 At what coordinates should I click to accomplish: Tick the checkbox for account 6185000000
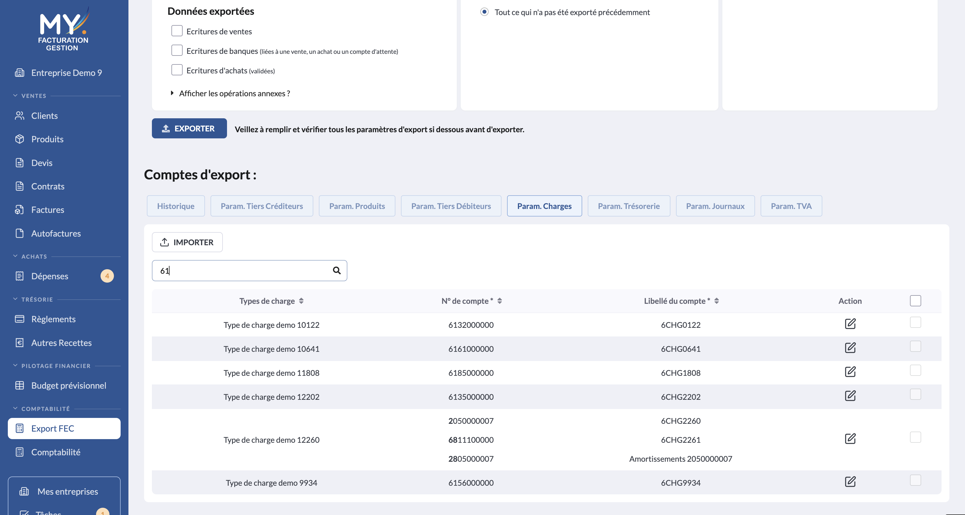pyautogui.click(x=915, y=370)
